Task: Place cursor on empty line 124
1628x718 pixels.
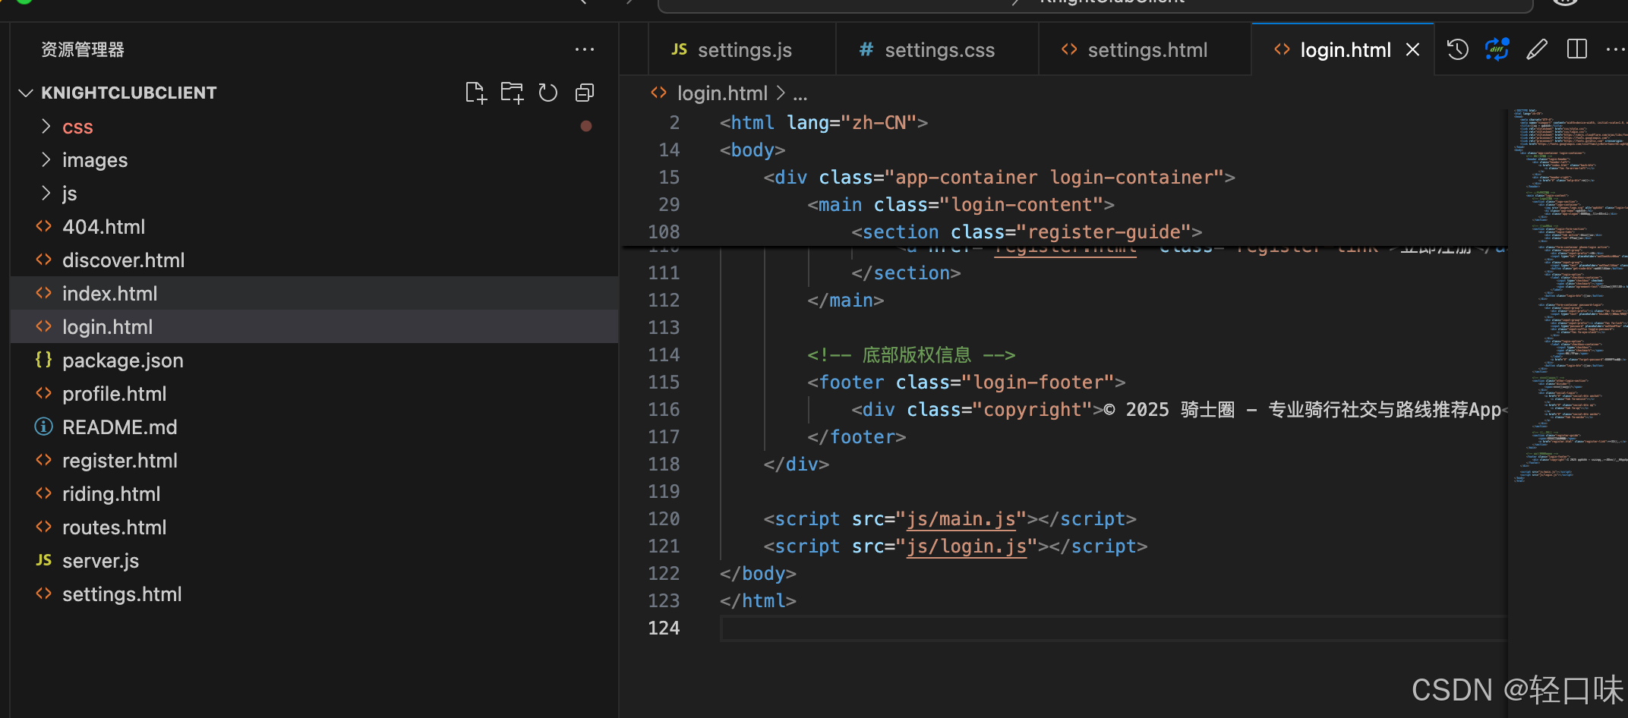Action: pos(1113,628)
